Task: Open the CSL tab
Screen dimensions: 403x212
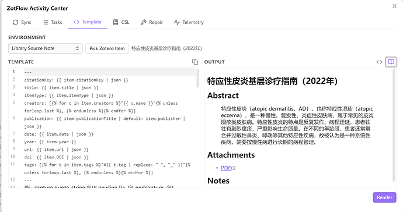Action: tap(121, 22)
